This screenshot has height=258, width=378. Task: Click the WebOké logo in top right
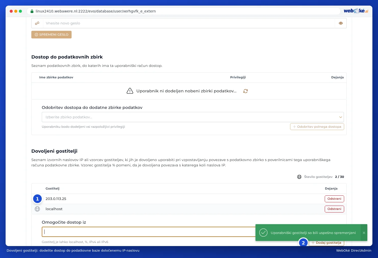coord(356,11)
